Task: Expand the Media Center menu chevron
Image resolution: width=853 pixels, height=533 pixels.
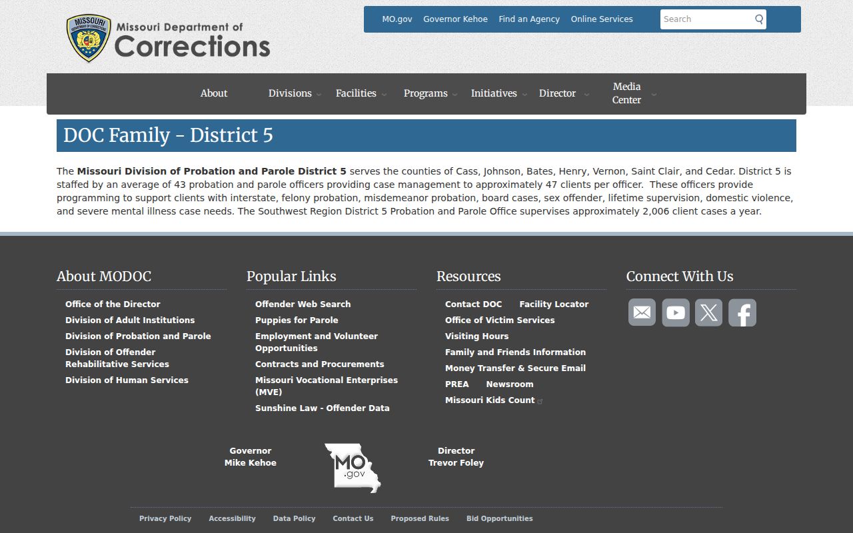Action: coord(654,95)
